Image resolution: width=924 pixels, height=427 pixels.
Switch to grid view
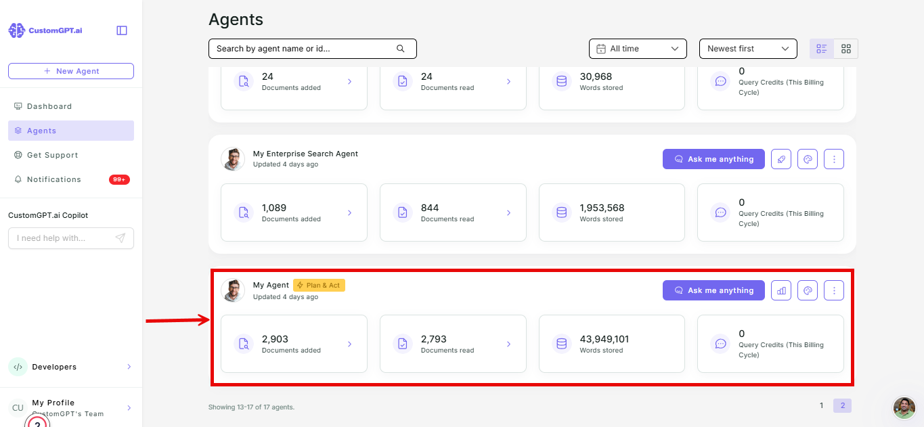pos(846,49)
